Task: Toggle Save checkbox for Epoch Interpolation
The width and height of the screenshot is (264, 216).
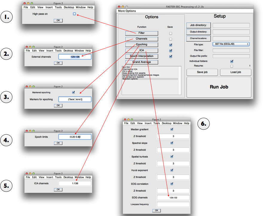Action: tap(170, 56)
